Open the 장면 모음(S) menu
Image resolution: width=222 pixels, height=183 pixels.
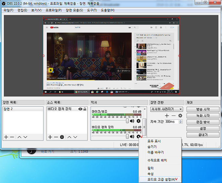[74, 10]
